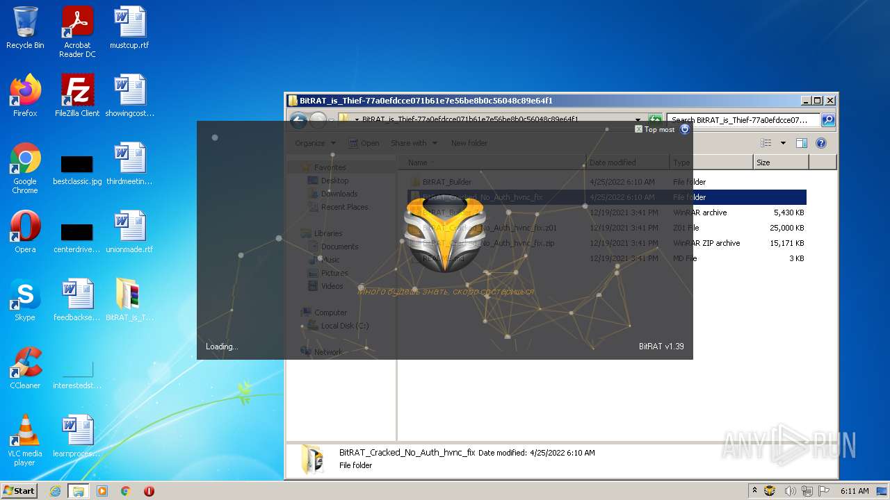
Task: Click the BitRAT helmet icon in the system tray
Action: pyautogui.click(x=770, y=490)
